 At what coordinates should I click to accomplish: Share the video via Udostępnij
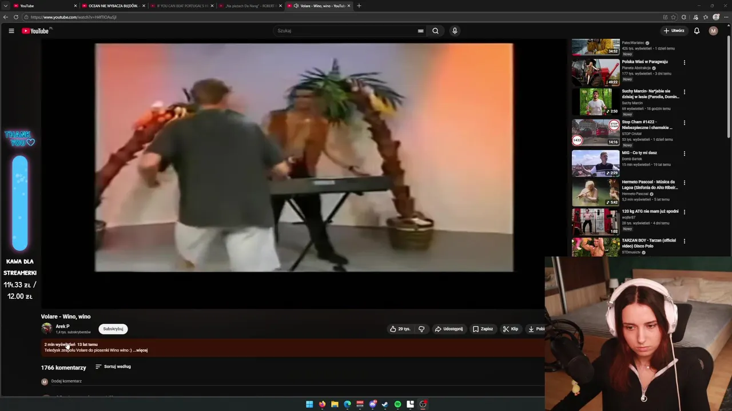(449, 329)
